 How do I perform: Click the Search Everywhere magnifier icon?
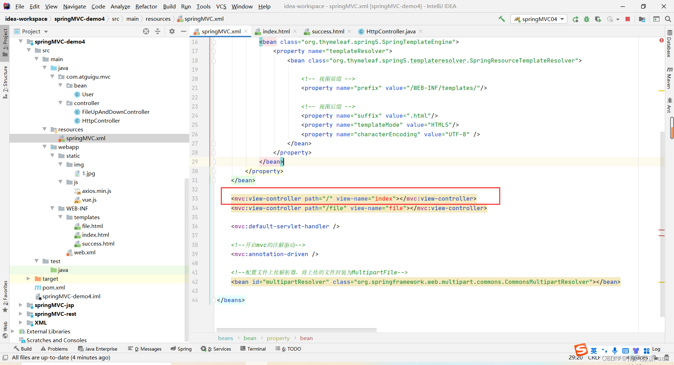pyautogui.click(x=668, y=19)
